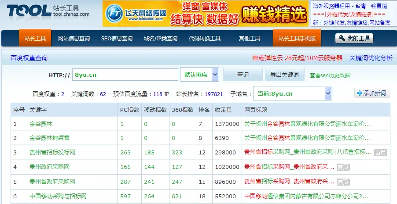Open page title link in row 4
The image size is (397, 204).
(x=289, y=167)
